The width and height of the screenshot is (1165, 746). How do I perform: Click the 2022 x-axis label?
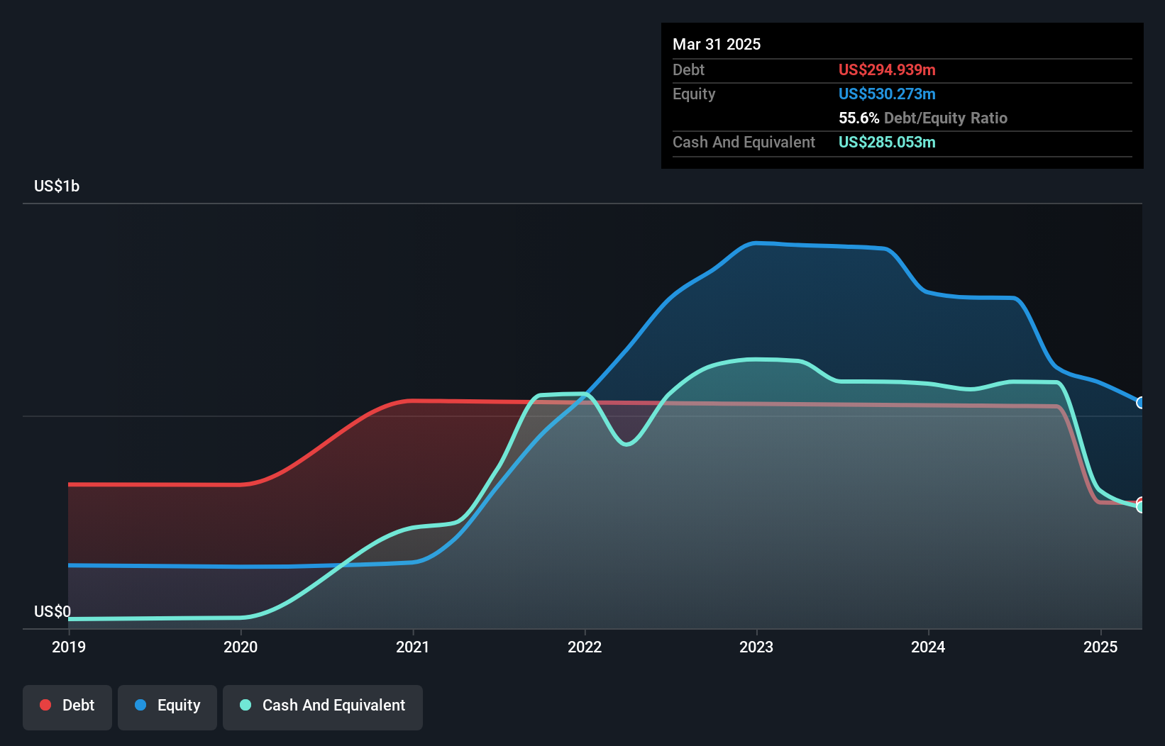pos(585,647)
